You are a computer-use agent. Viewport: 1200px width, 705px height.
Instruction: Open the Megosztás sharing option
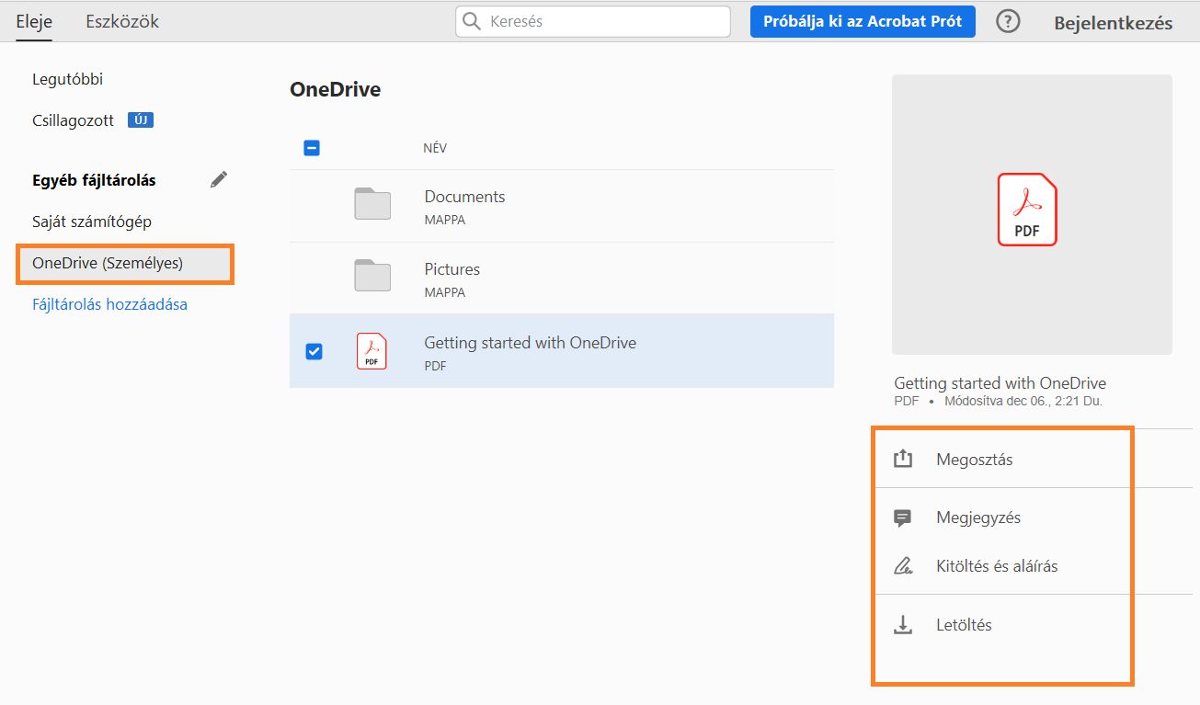click(974, 457)
